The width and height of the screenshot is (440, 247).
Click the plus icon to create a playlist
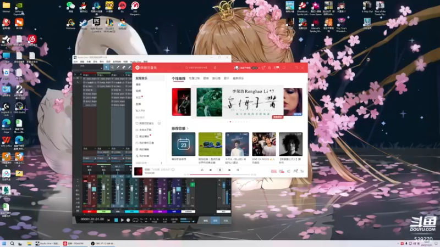(x=161, y=163)
